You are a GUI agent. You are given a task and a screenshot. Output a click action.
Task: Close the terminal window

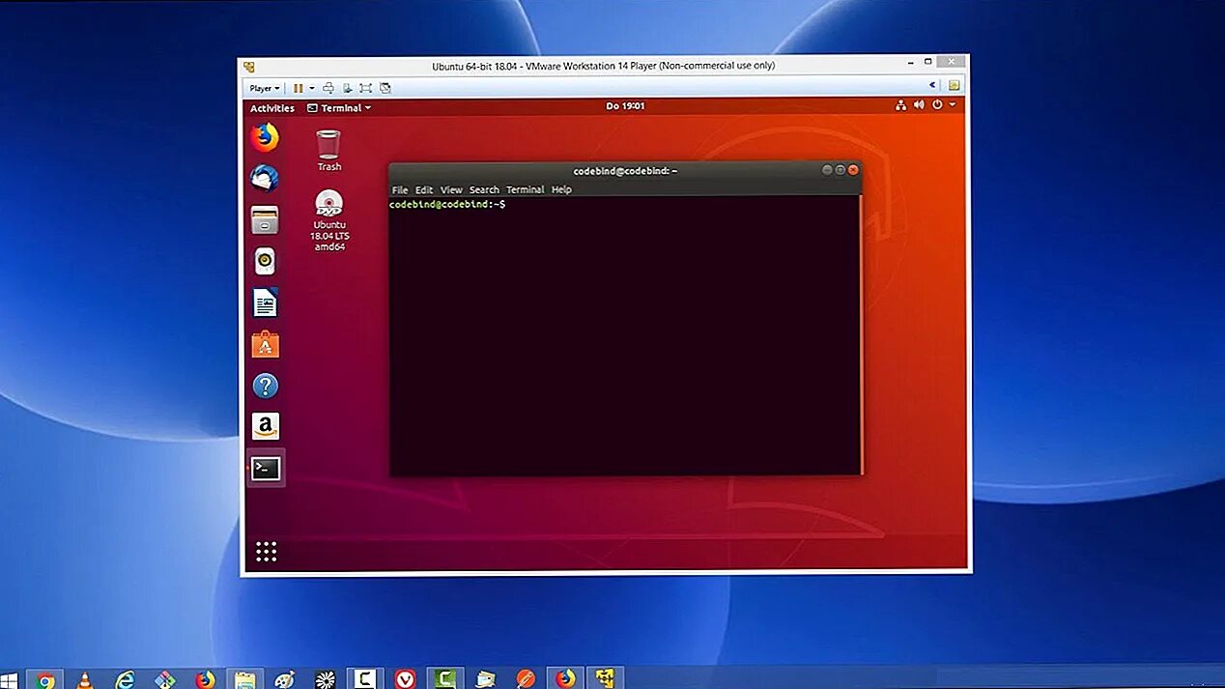pos(853,170)
